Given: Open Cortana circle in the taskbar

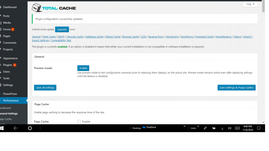Looking at the screenshot, I should pyautogui.click(x=30, y=128).
